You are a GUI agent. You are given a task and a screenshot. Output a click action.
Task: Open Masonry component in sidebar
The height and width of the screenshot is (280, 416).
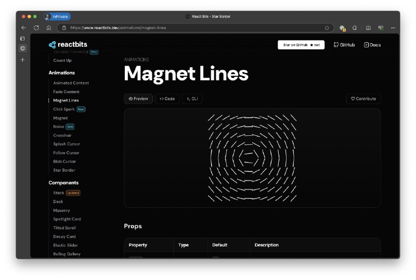coord(61,210)
